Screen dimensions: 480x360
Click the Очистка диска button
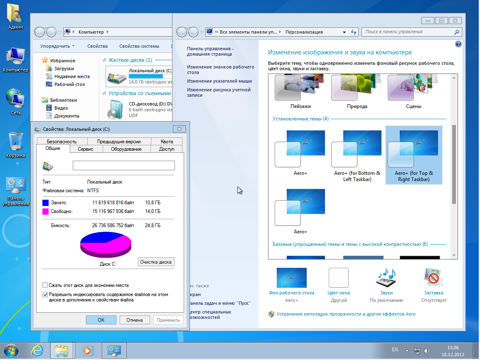[x=156, y=262]
